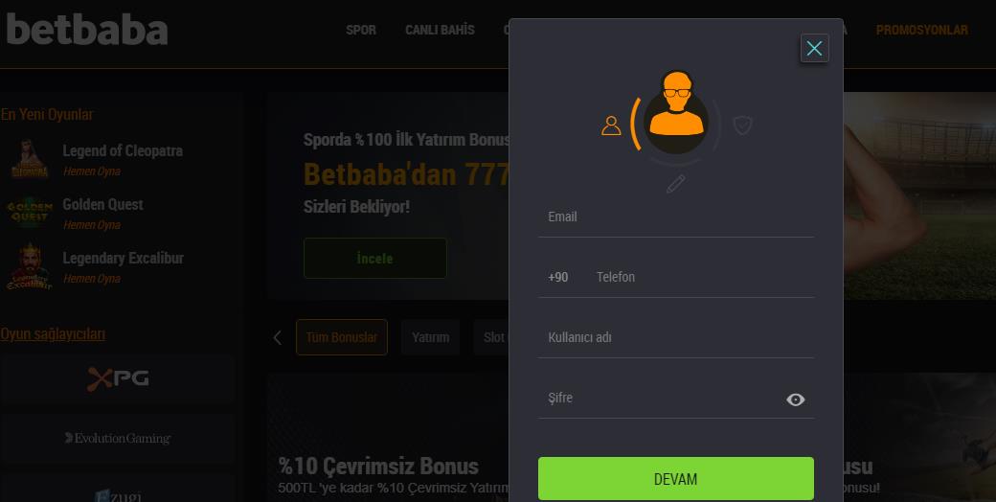Open the PROMOSYONLAR menu item
The height and width of the screenshot is (502, 996).
point(921,30)
